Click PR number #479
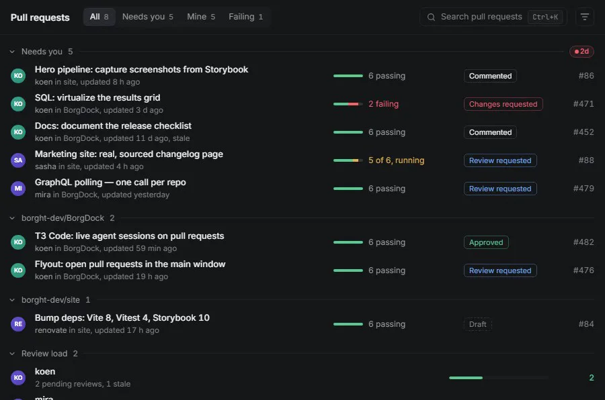The image size is (605, 400). point(583,189)
